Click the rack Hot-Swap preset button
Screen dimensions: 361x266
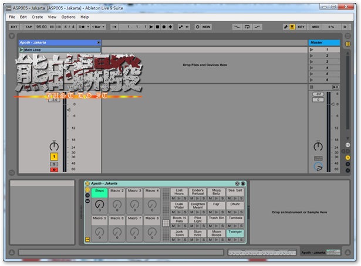[x=237, y=183]
